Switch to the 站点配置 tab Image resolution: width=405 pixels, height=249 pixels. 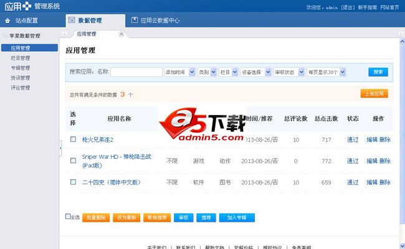pos(26,21)
